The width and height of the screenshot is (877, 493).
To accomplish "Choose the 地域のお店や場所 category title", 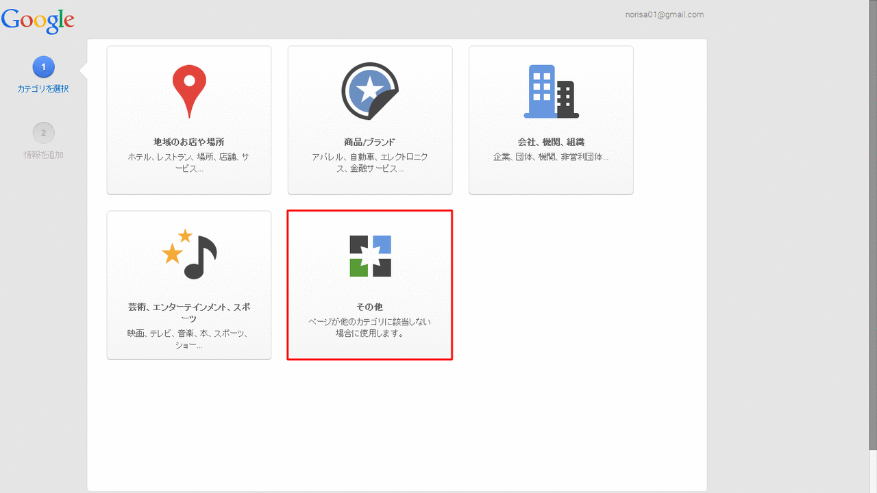I will tap(189, 142).
